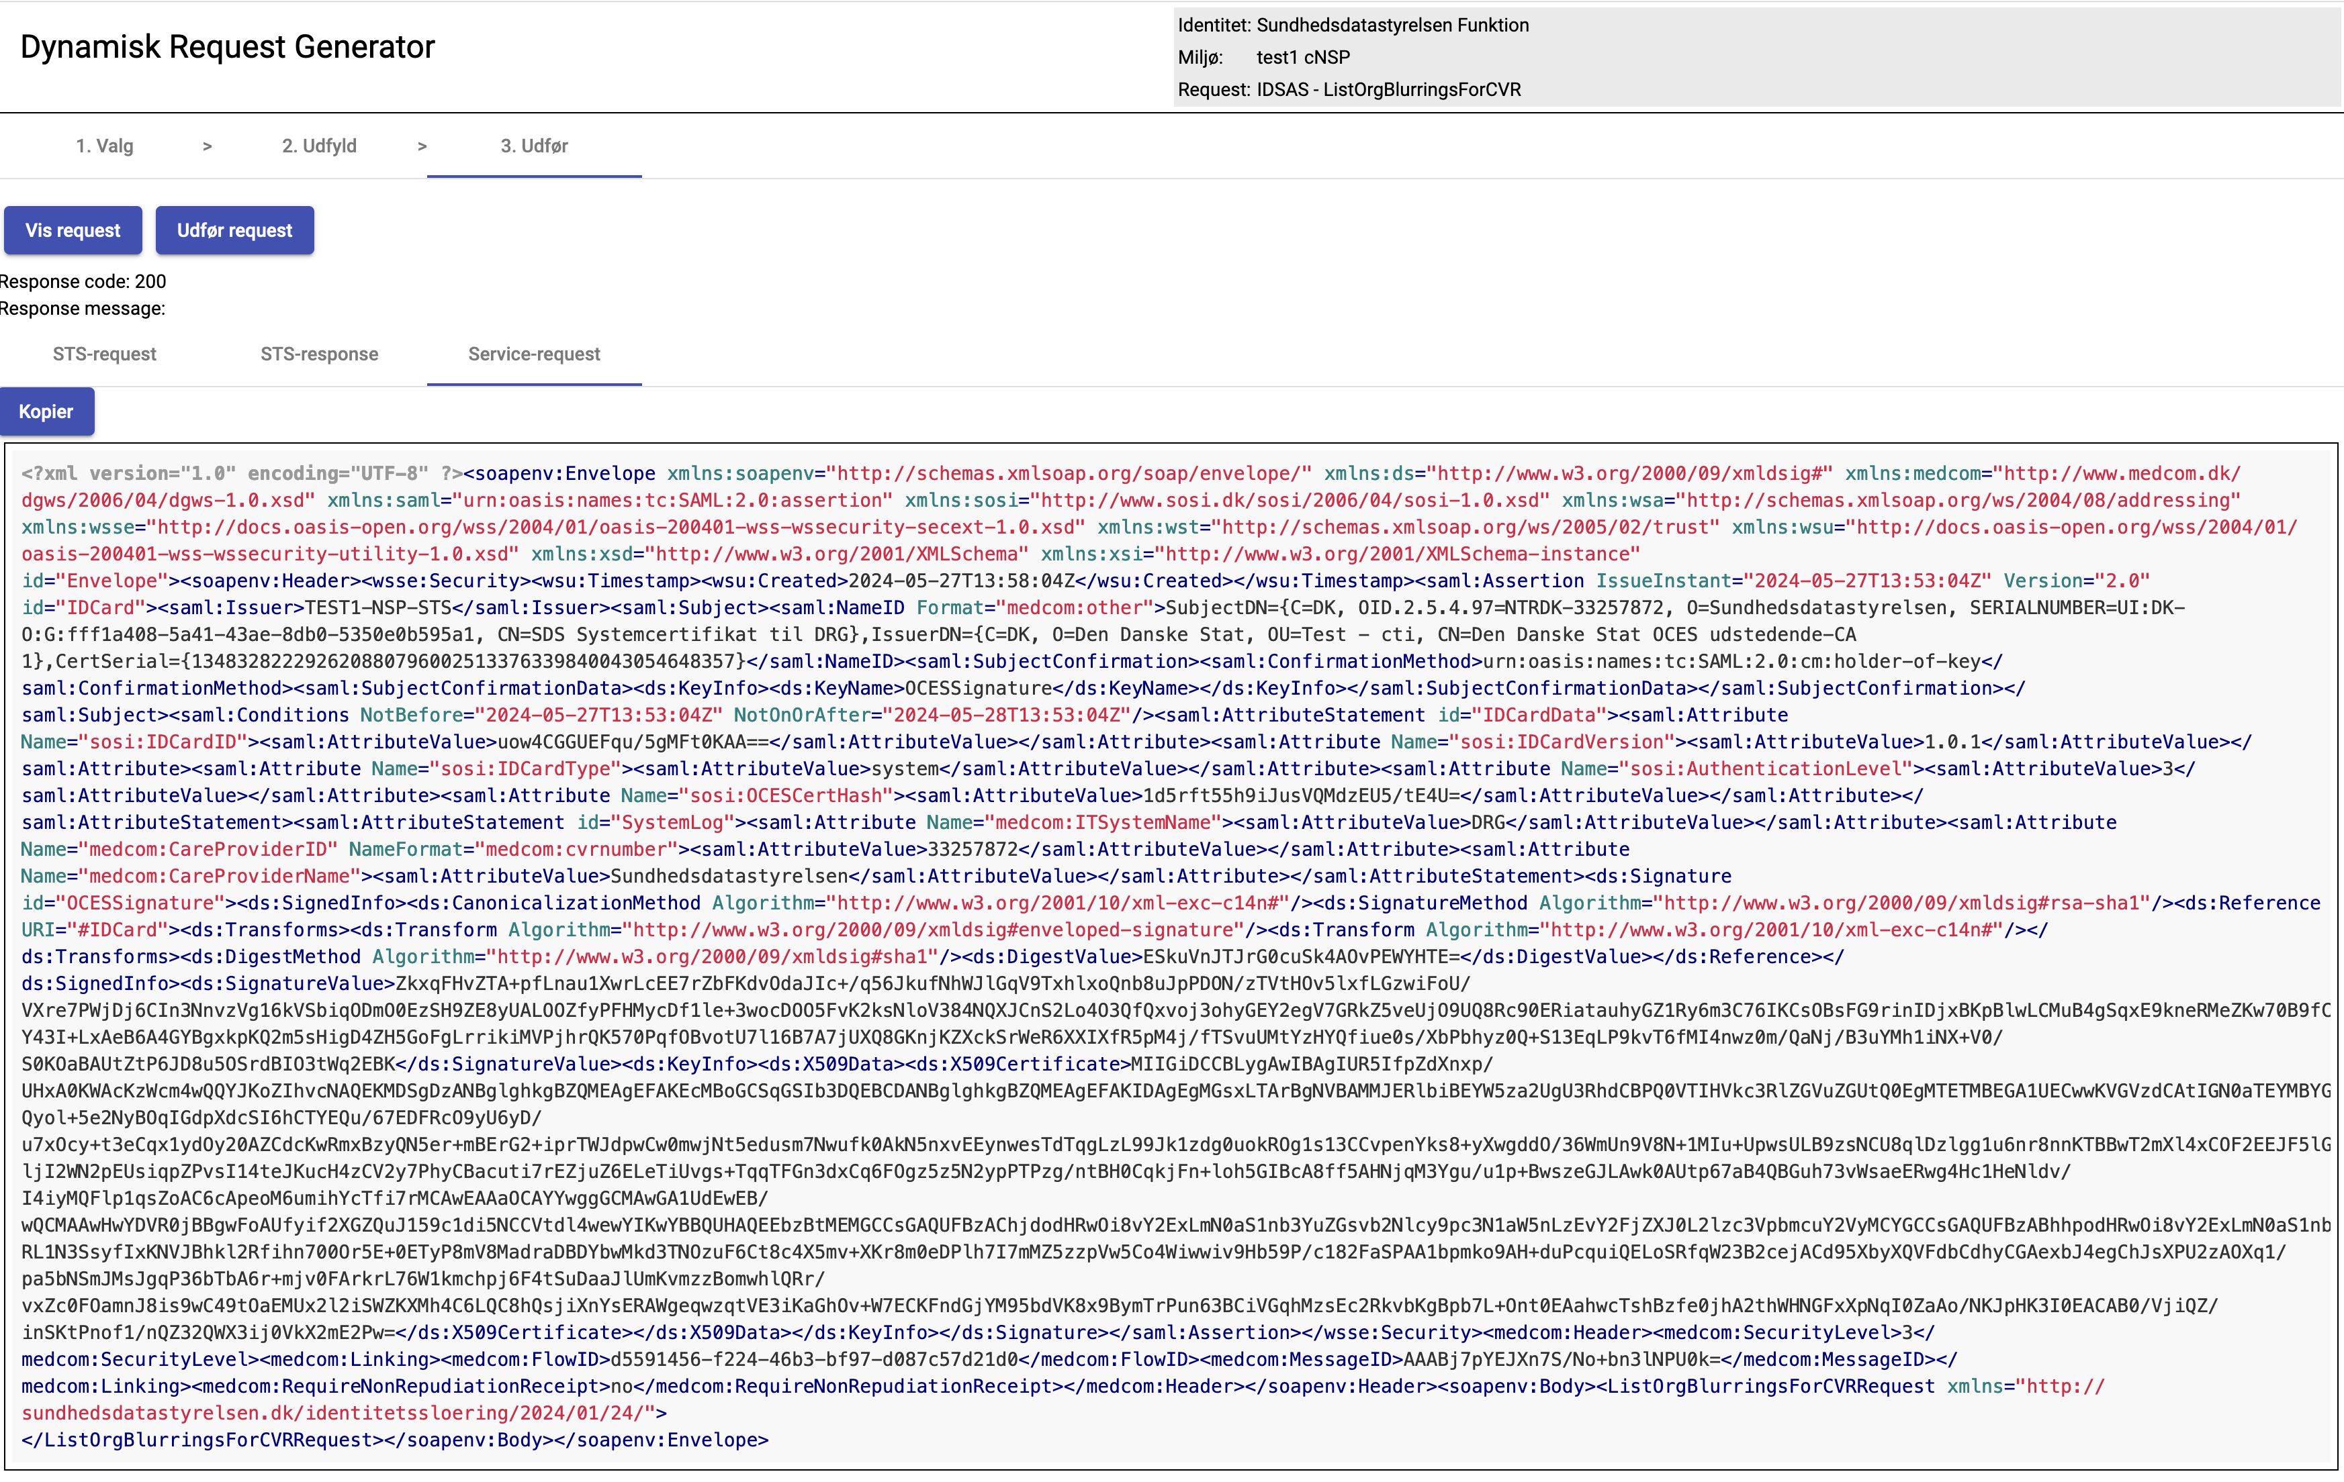2344x1482 pixels.
Task: Click the Response message label
Action: pos(83,309)
